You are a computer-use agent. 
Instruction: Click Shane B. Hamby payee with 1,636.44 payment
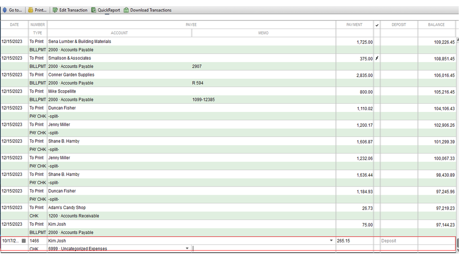point(64,174)
